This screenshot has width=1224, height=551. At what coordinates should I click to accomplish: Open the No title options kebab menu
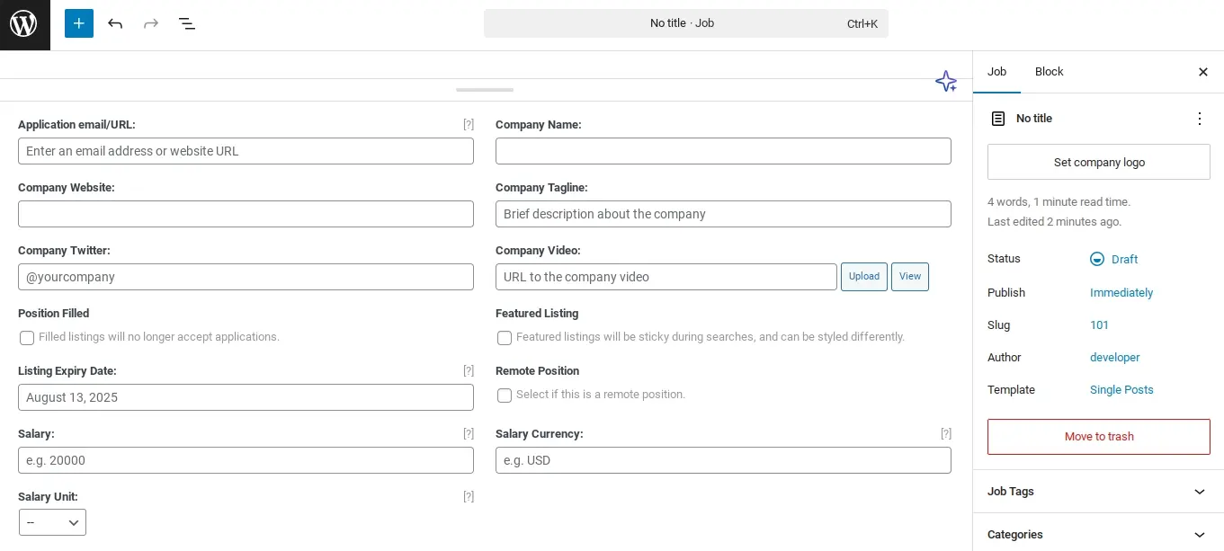tap(1199, 119)
